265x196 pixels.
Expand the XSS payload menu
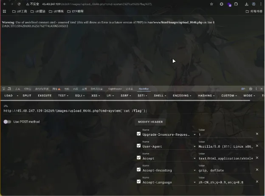(x=96, y=95)
